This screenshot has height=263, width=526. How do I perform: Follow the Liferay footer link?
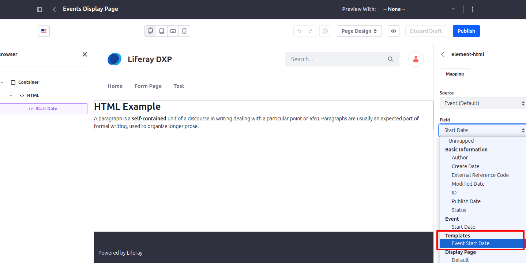click(x=135, y=253)
